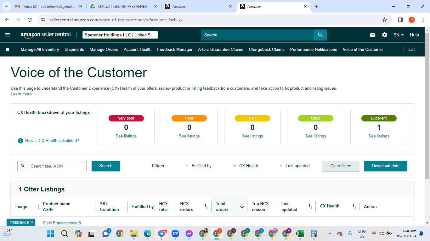
Task: Click the info icon beside CX Health calculated
Action: 20,141
